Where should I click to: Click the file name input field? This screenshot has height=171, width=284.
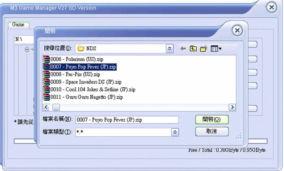127,120
